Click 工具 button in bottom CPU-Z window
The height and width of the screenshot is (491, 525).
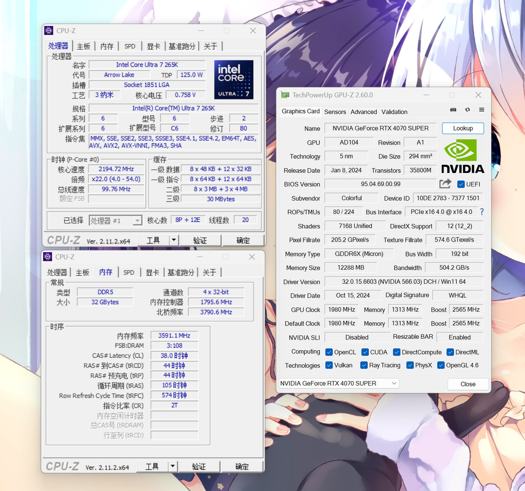[x=152, y=466]
